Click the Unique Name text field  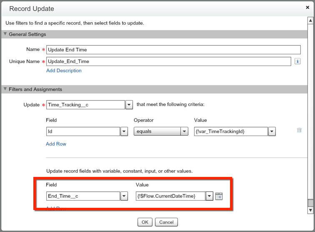[168, 61]
